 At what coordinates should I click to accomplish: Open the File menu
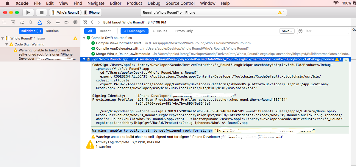pos(37,3)
